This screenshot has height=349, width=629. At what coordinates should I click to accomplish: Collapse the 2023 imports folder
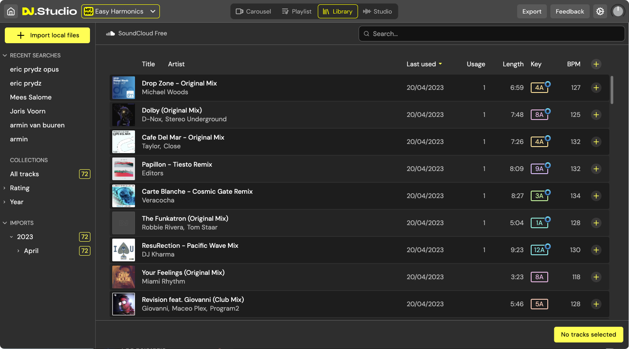click(x=12, y=237)
